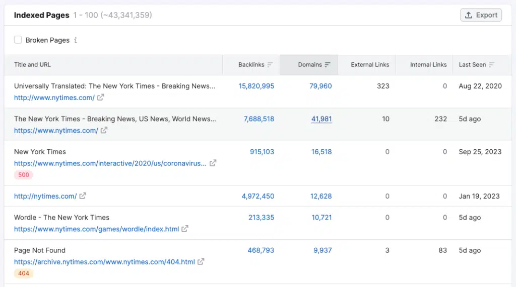Click the 232 internal links value
516x287 pixels.
coord(440,119)
